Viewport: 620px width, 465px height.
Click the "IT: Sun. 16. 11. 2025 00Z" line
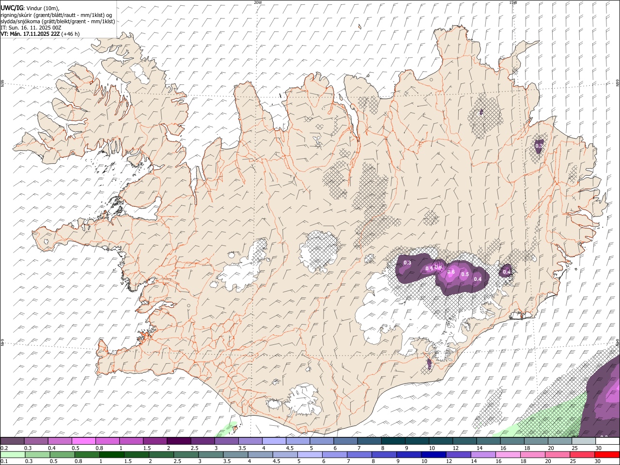(31, 28)
